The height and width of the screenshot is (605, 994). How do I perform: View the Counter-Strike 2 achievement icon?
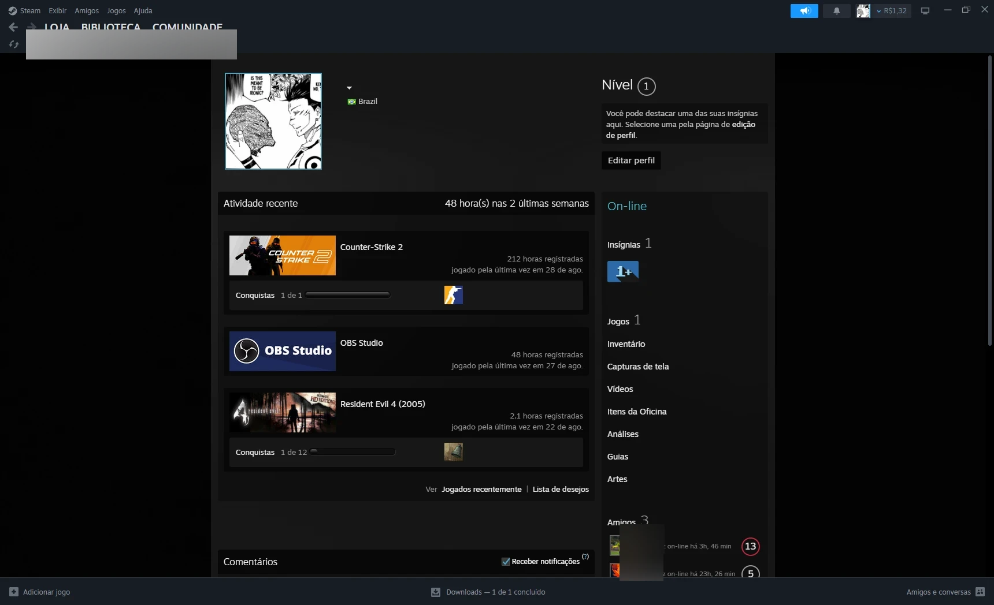[x=454, y=295]
